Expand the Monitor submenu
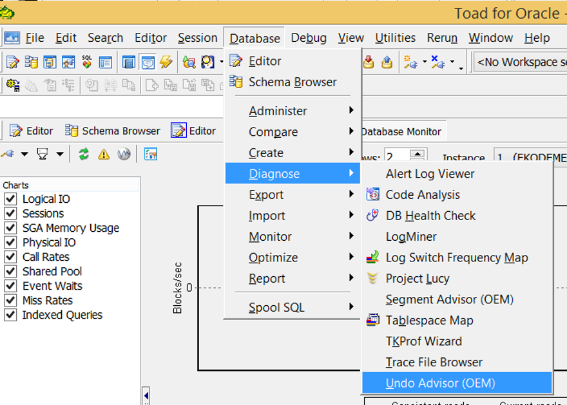The height and width of the screenshot is (405, 567). point(293,236)
